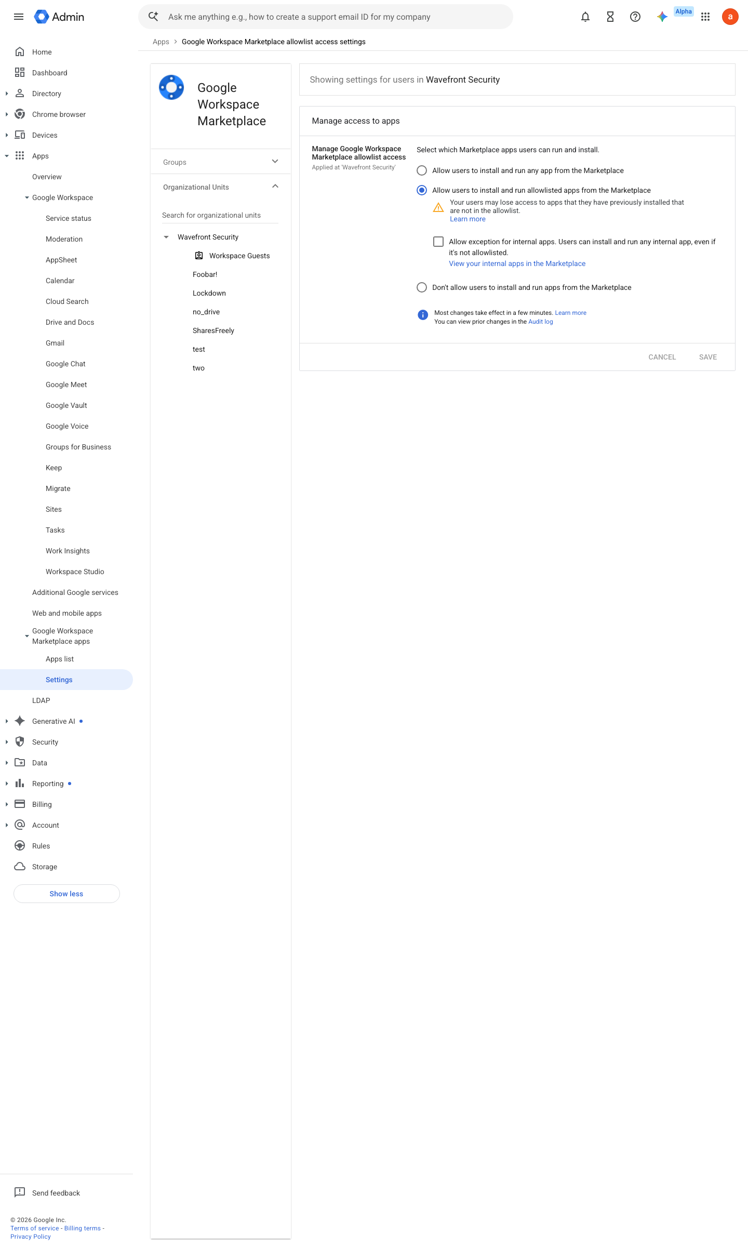The height and width of the screenshot is (1247, 748).
Task: Collapse Google Workspace Marketplace apps arrow
Action: 27,636
